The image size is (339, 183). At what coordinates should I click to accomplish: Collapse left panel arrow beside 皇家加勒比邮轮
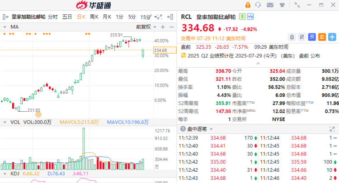click(x=5, y=17)
